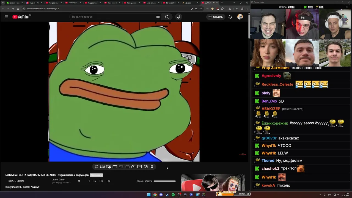Click НАЧАТЬ СПЛИТ button
This screenshot has height=198, width=352.
[x=16, y=181]
